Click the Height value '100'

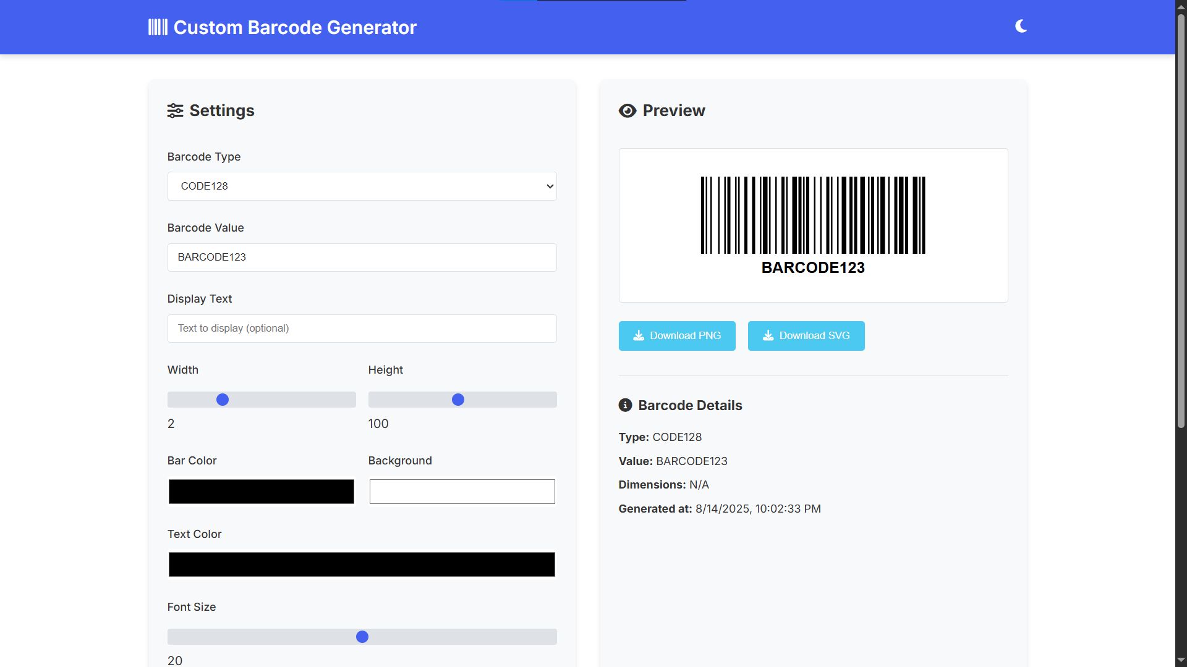point(378,424)
